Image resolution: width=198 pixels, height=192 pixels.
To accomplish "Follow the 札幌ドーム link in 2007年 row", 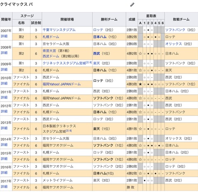I will [51, 37].
